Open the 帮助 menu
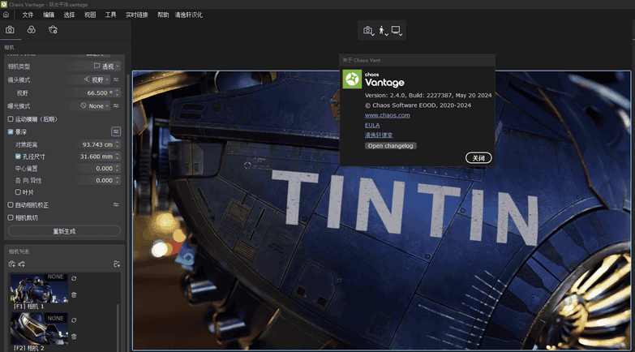 coord(163,15)
